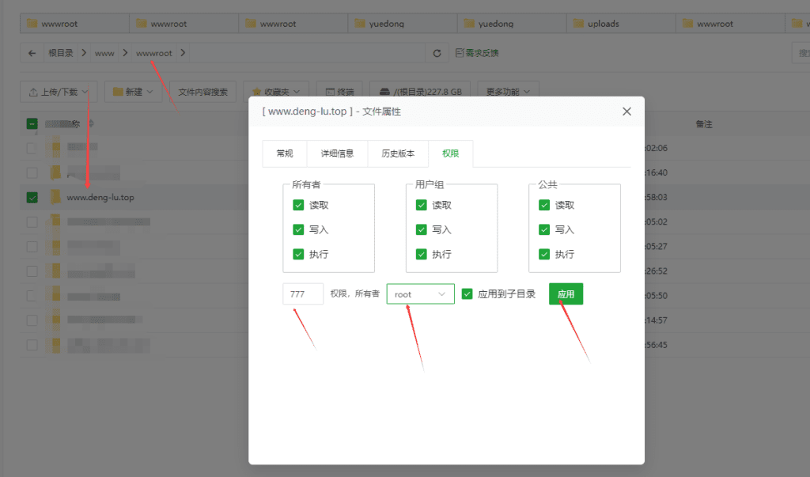Viewport: 810px width, 477px height.
Task: Click the back arrow in path bar
Action: pyautogui.click(x=32, y=53)
